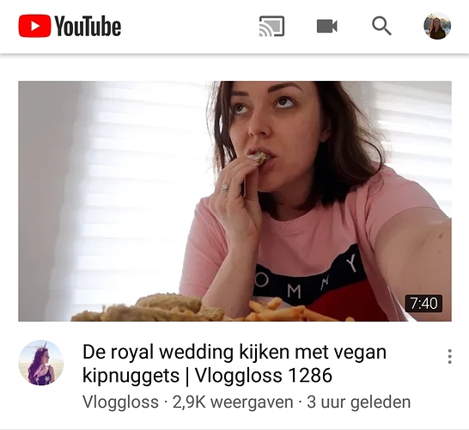Tap the video camera upload icon

[x=327, y=26]
